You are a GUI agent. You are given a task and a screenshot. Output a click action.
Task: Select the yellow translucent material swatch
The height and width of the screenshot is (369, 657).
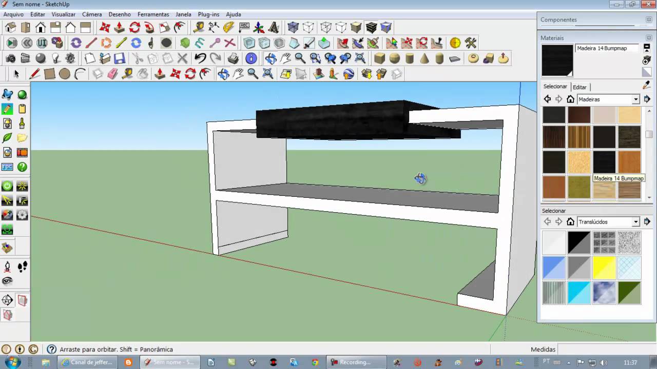point(604,268)
